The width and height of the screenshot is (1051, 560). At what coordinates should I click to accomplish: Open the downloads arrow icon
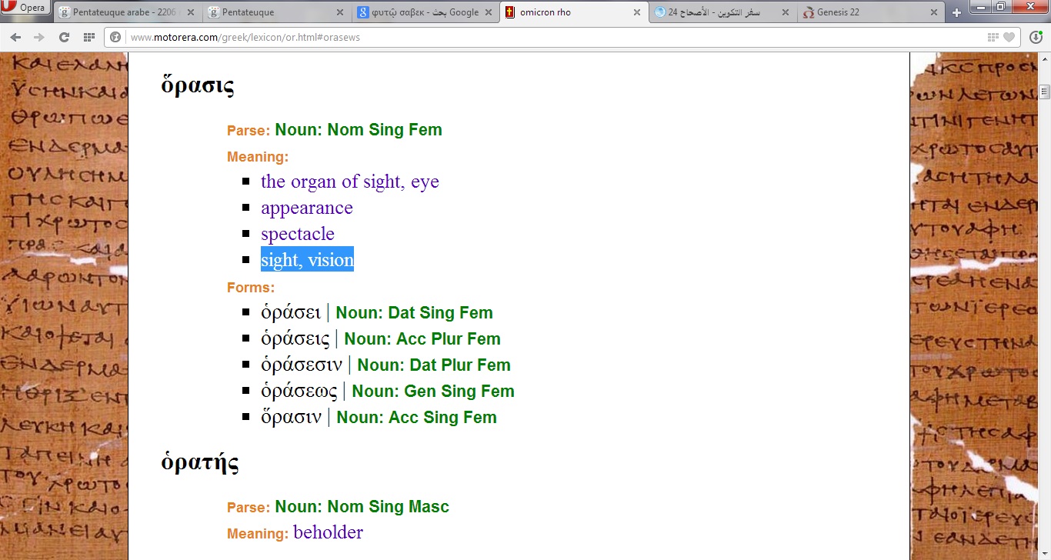(1036, 37)
